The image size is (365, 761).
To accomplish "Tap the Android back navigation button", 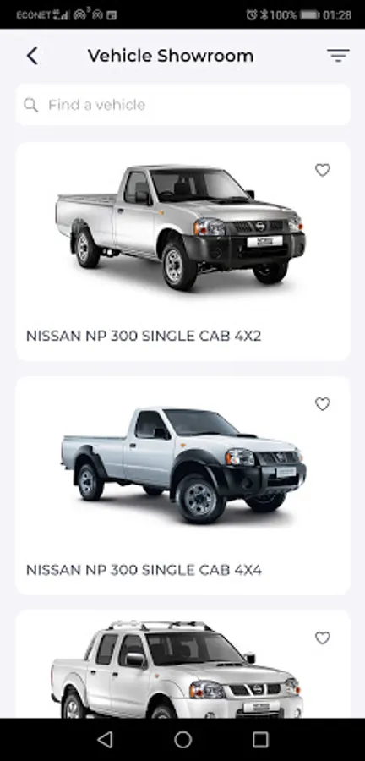I will click(x=105, y=740).
